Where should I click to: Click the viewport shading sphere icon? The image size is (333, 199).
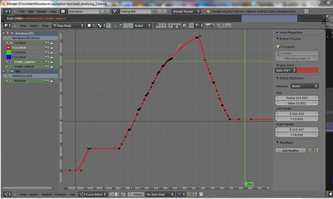[91, 25]
